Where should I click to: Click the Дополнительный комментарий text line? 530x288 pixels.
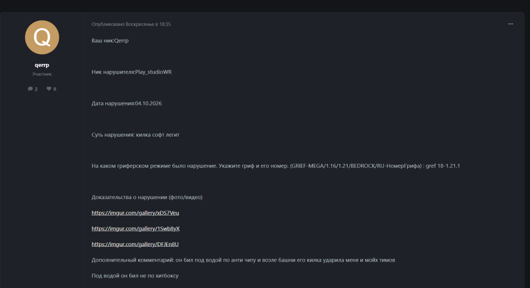click(243, 260)
